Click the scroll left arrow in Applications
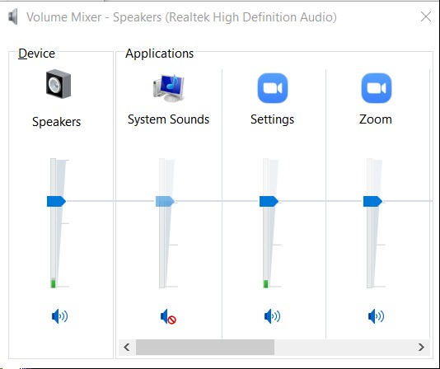440x369 pixels. coord(127,347)
